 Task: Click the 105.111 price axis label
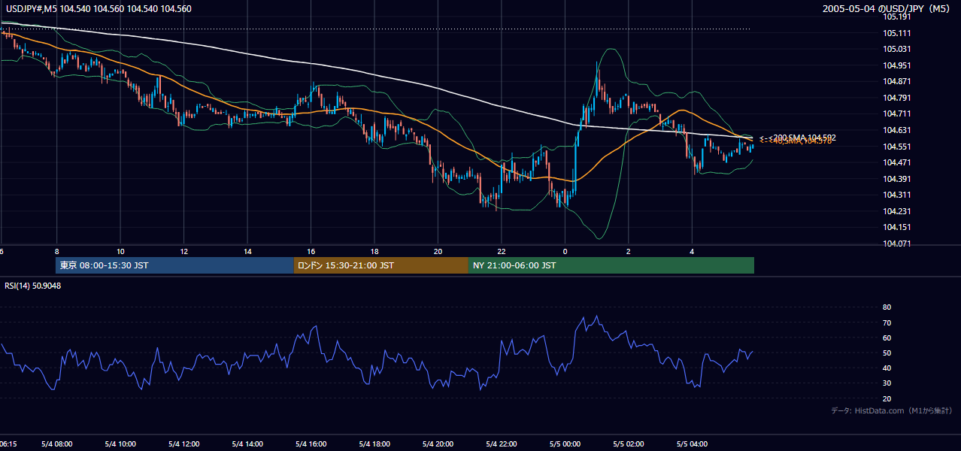(896, 33)
